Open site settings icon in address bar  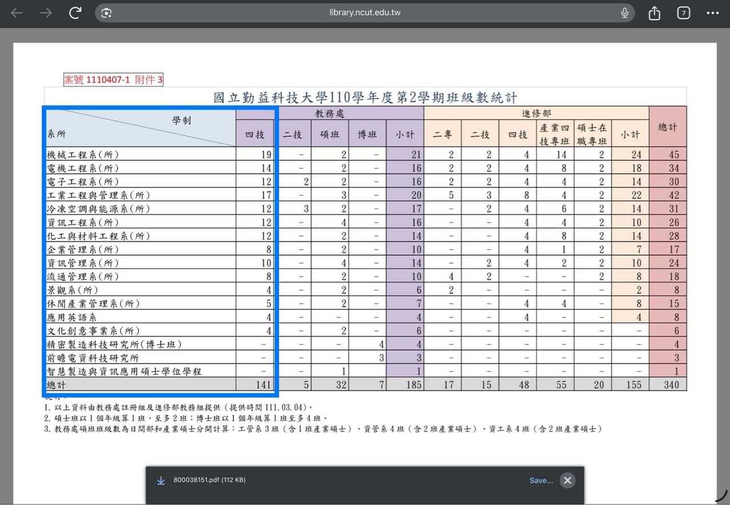[106, 13]
